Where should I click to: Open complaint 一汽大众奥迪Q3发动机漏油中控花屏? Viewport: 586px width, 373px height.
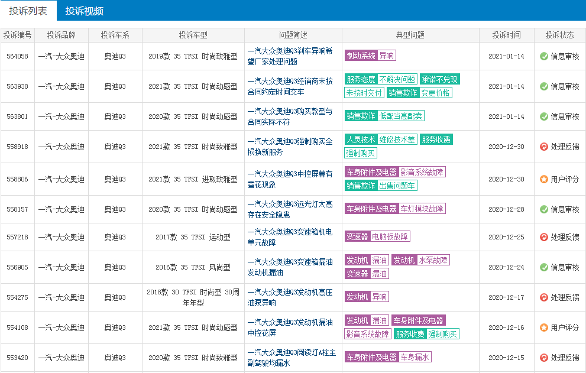[290, 327]
